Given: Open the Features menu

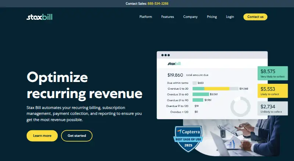Looking at the screenshot, I should 168,17.
